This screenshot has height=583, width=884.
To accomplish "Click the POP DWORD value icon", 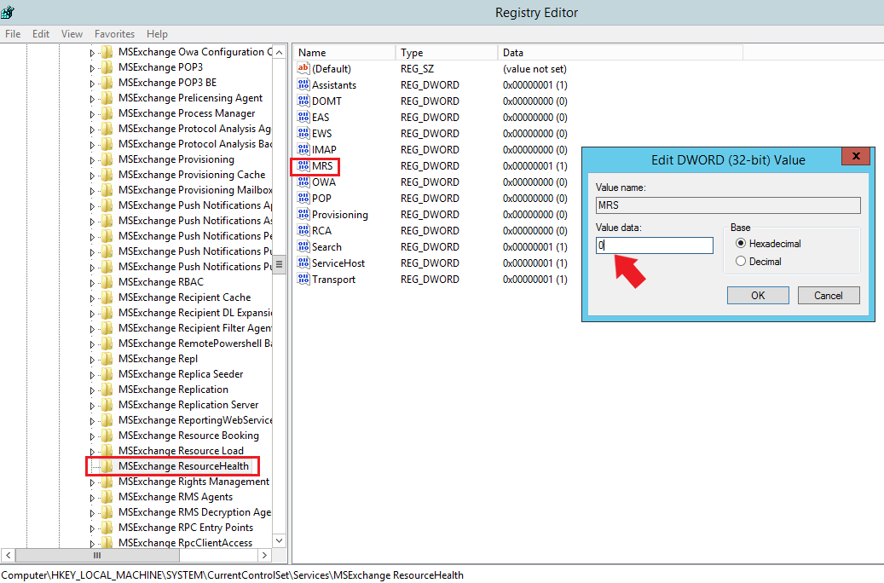I will pos(303,199).
